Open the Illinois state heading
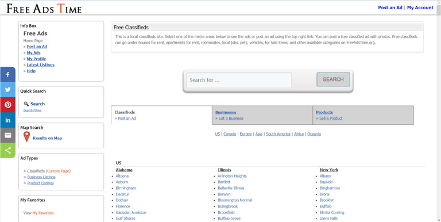 225,170
